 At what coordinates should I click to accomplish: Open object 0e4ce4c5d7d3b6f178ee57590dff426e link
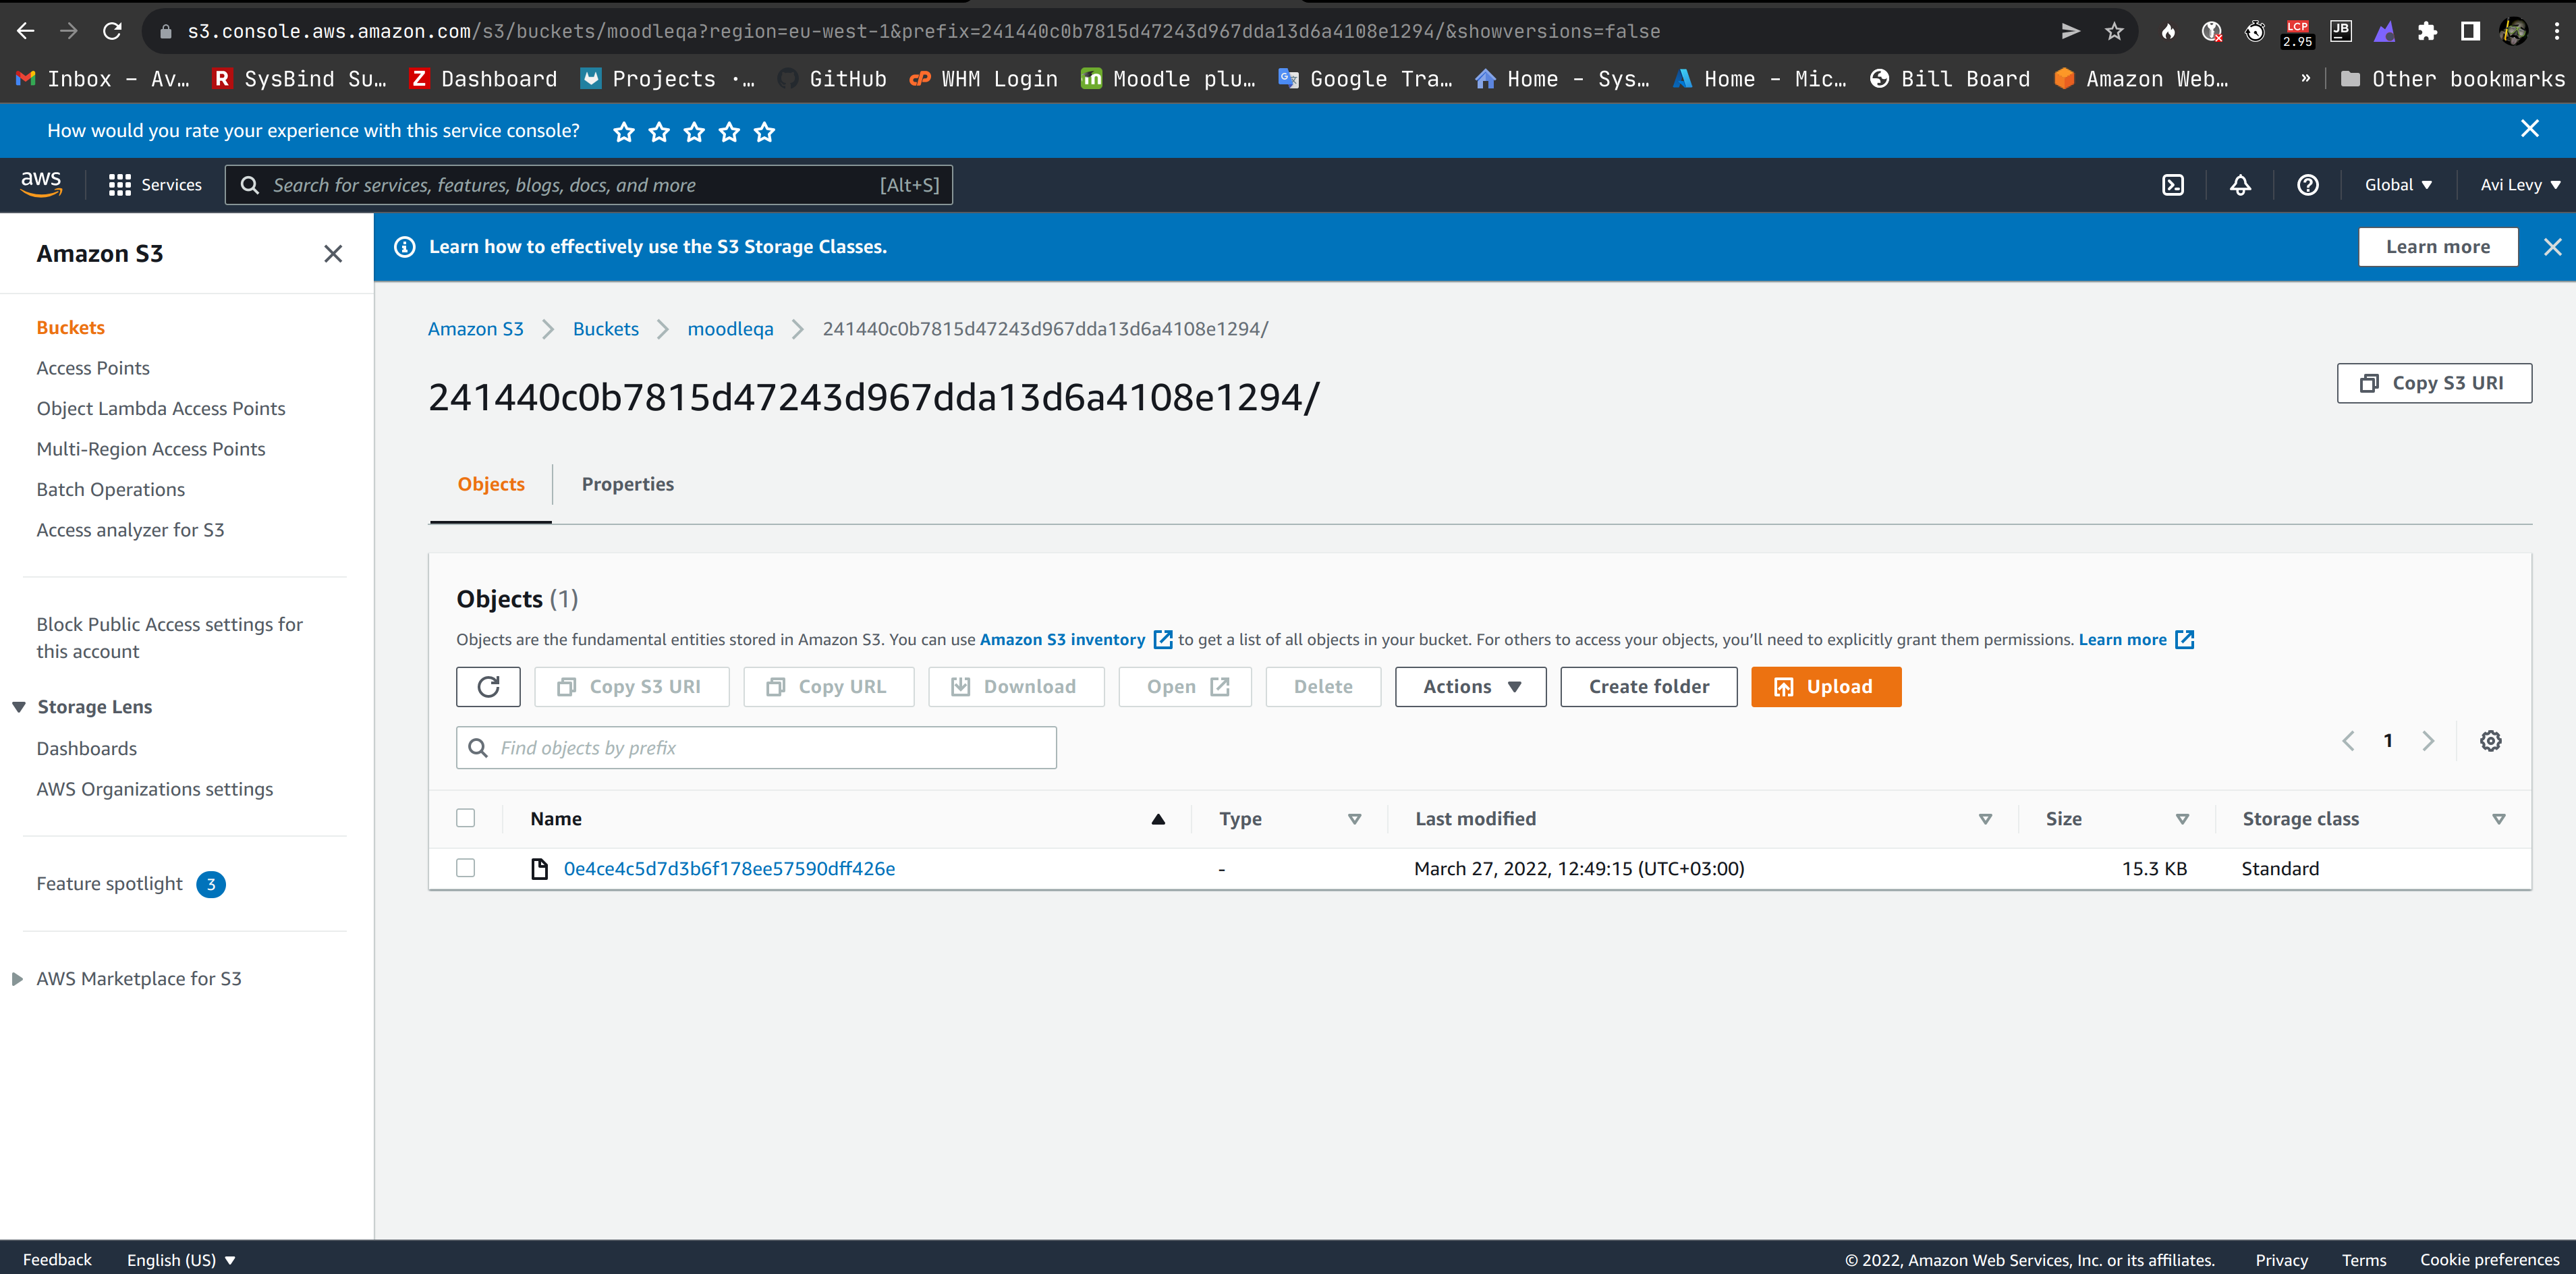tap(729, 868)
